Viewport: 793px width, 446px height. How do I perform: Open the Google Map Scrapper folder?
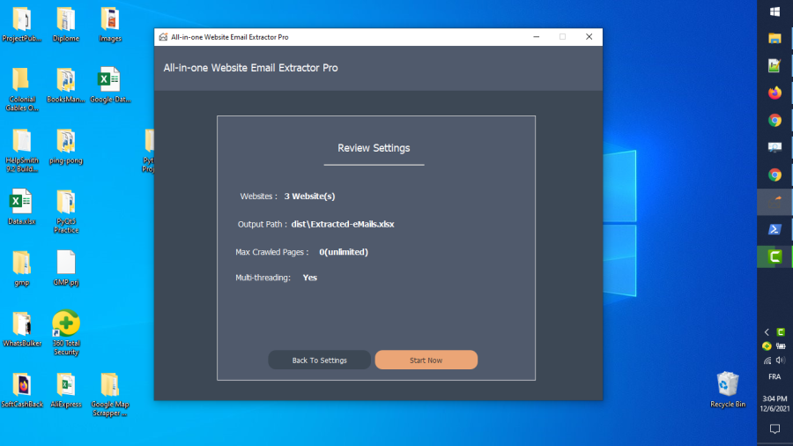pos(110,394)
